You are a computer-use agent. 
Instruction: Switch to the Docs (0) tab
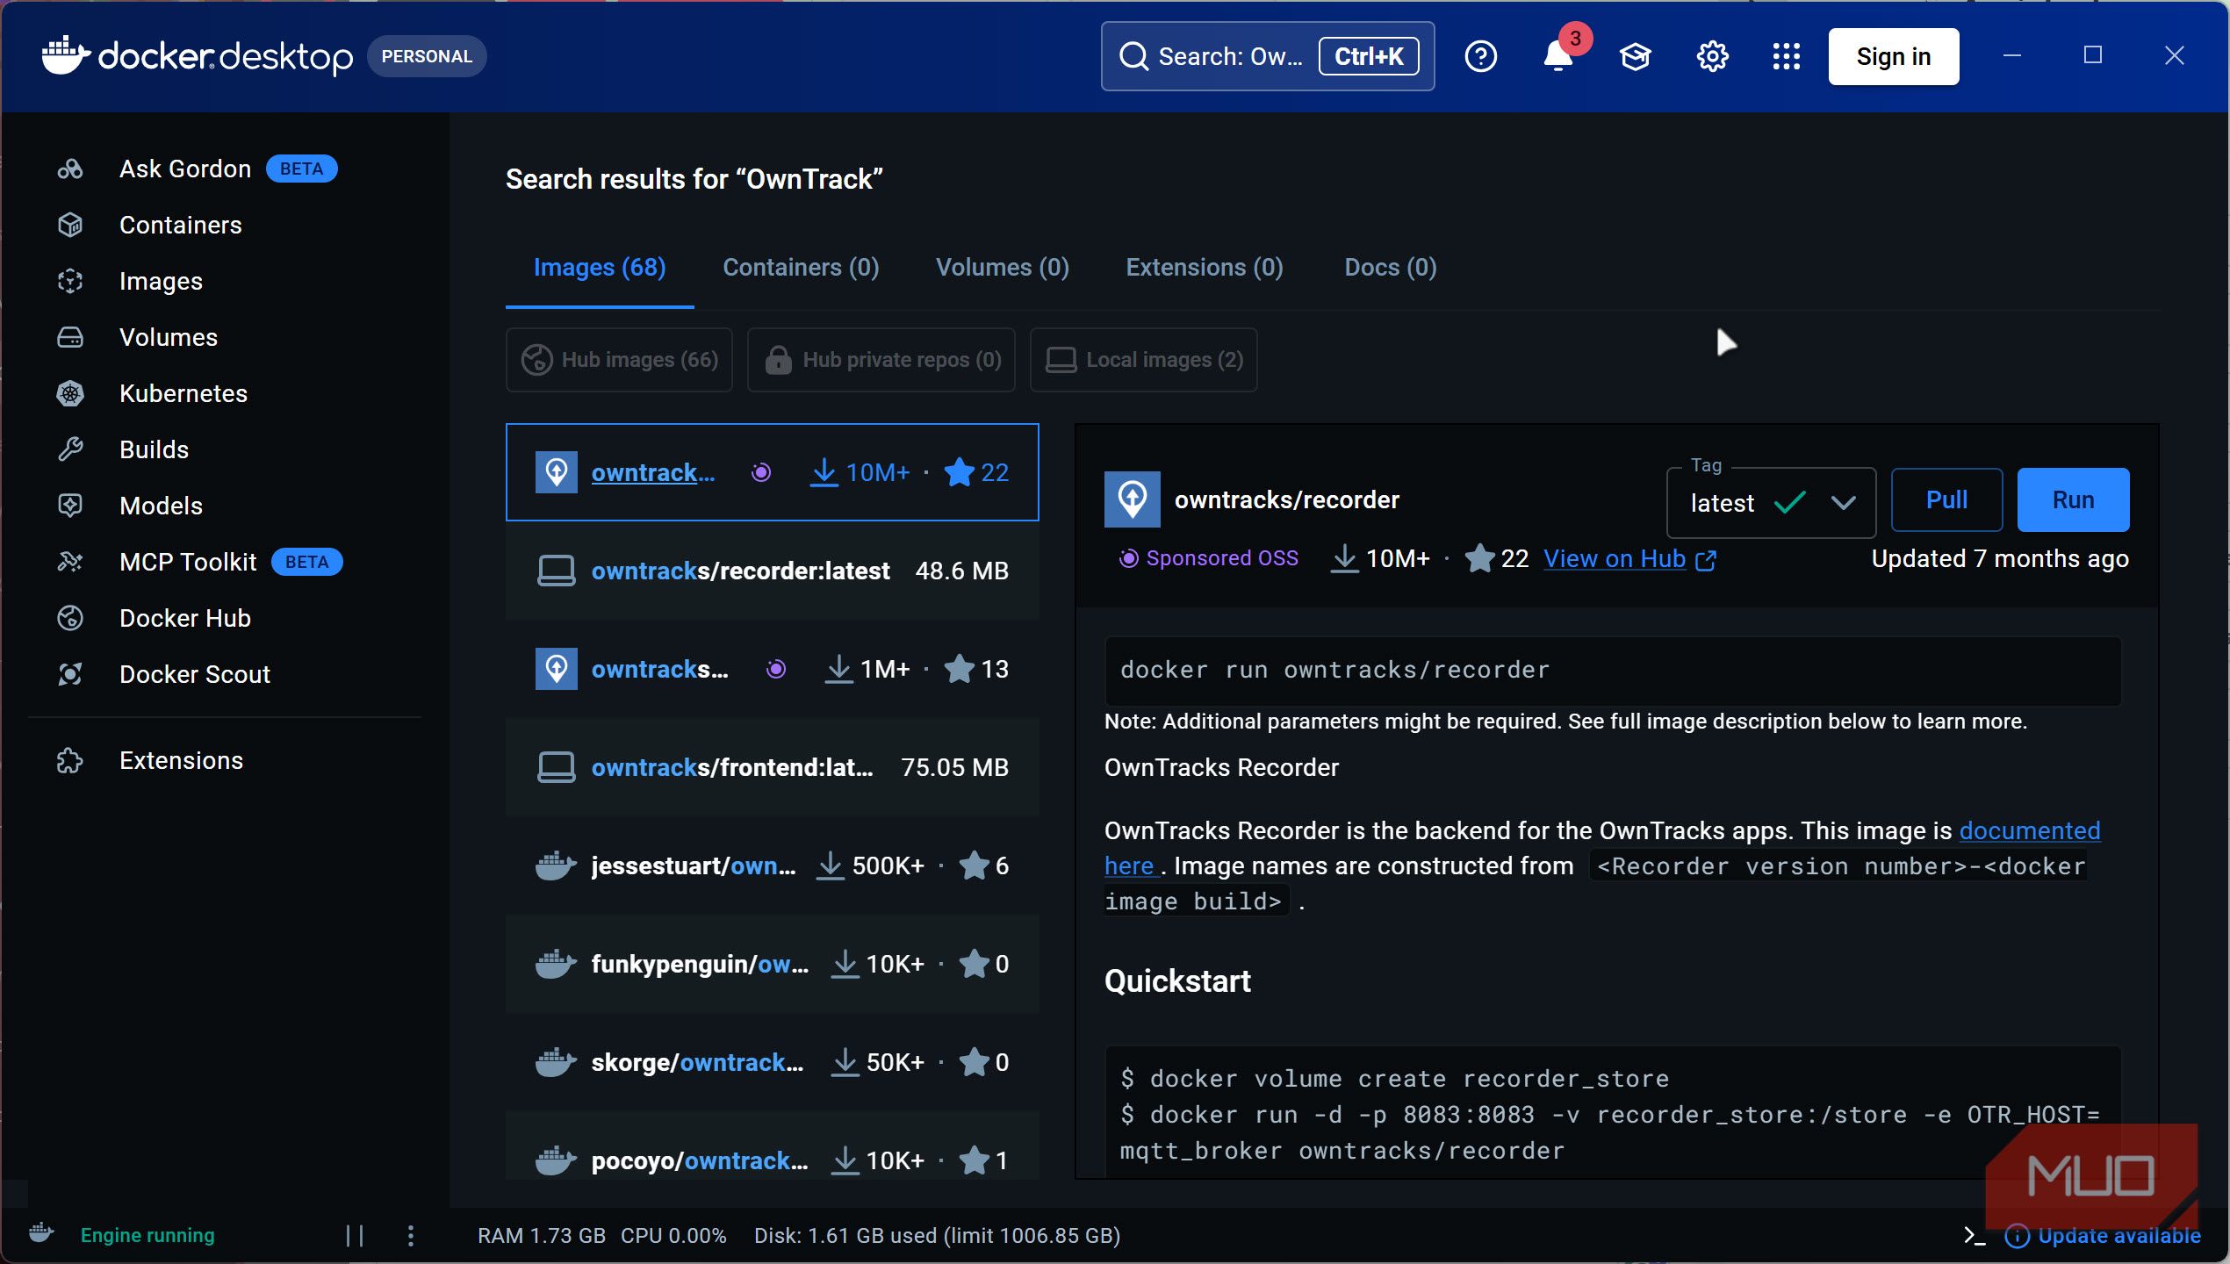(x=1391, y=268)
